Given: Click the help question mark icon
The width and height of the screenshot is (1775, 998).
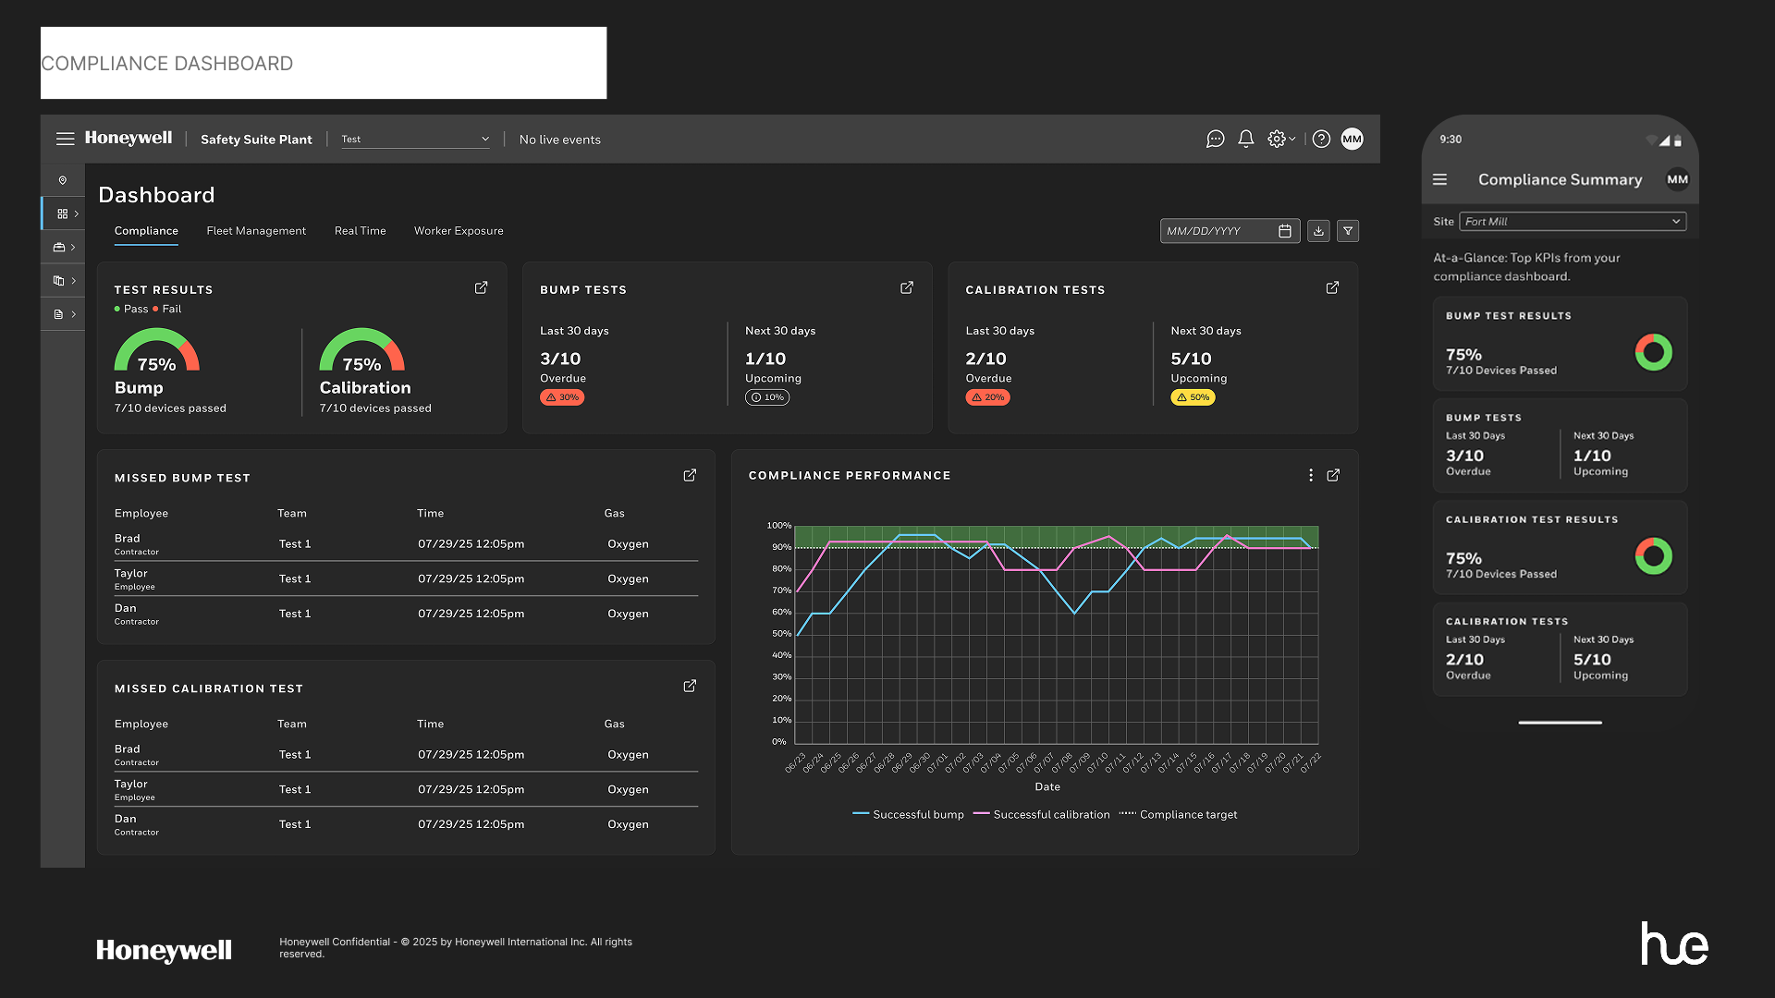Looking at the screenshot, I should [x=1321, y=139].
